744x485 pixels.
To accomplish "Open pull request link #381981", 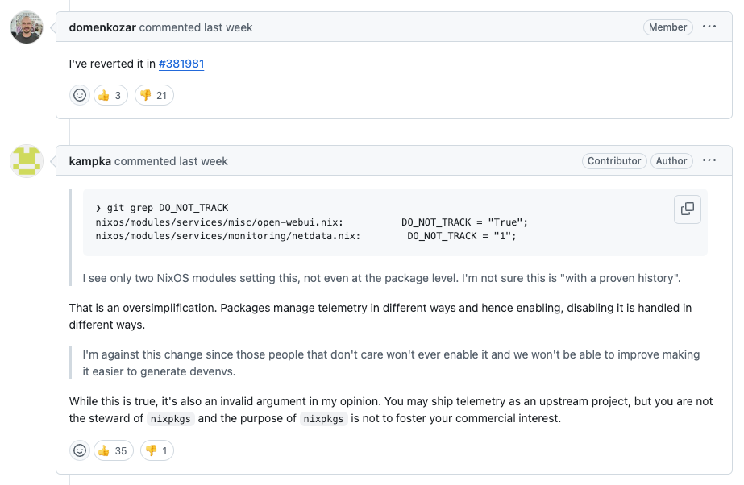I will 181,64.
